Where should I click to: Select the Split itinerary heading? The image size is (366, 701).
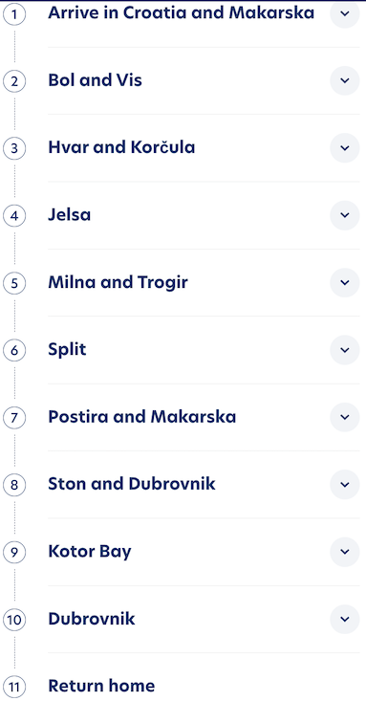(67, 350)
